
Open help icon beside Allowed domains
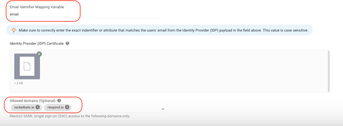[59, 100]
